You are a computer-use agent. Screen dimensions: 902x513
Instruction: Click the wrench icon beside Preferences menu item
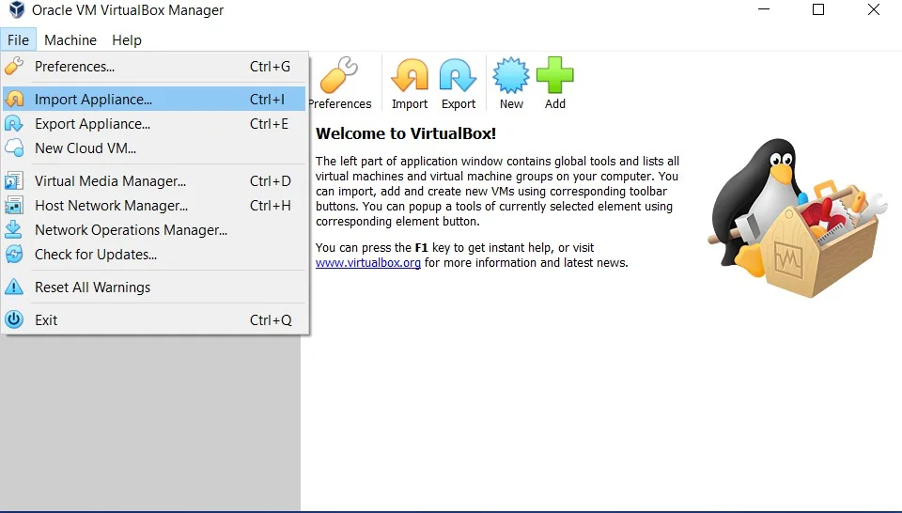[14, 66]
